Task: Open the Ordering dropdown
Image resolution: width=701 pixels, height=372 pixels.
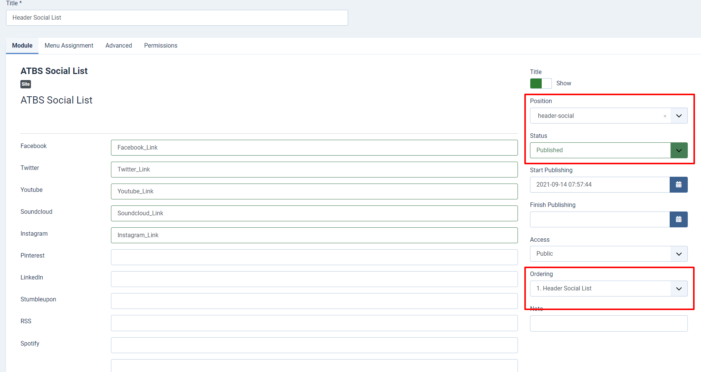Action: tap(679, 289)
